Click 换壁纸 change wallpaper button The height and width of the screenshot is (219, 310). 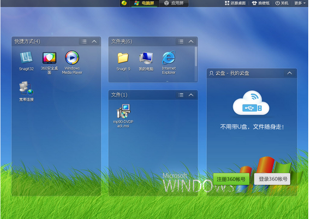260,3
